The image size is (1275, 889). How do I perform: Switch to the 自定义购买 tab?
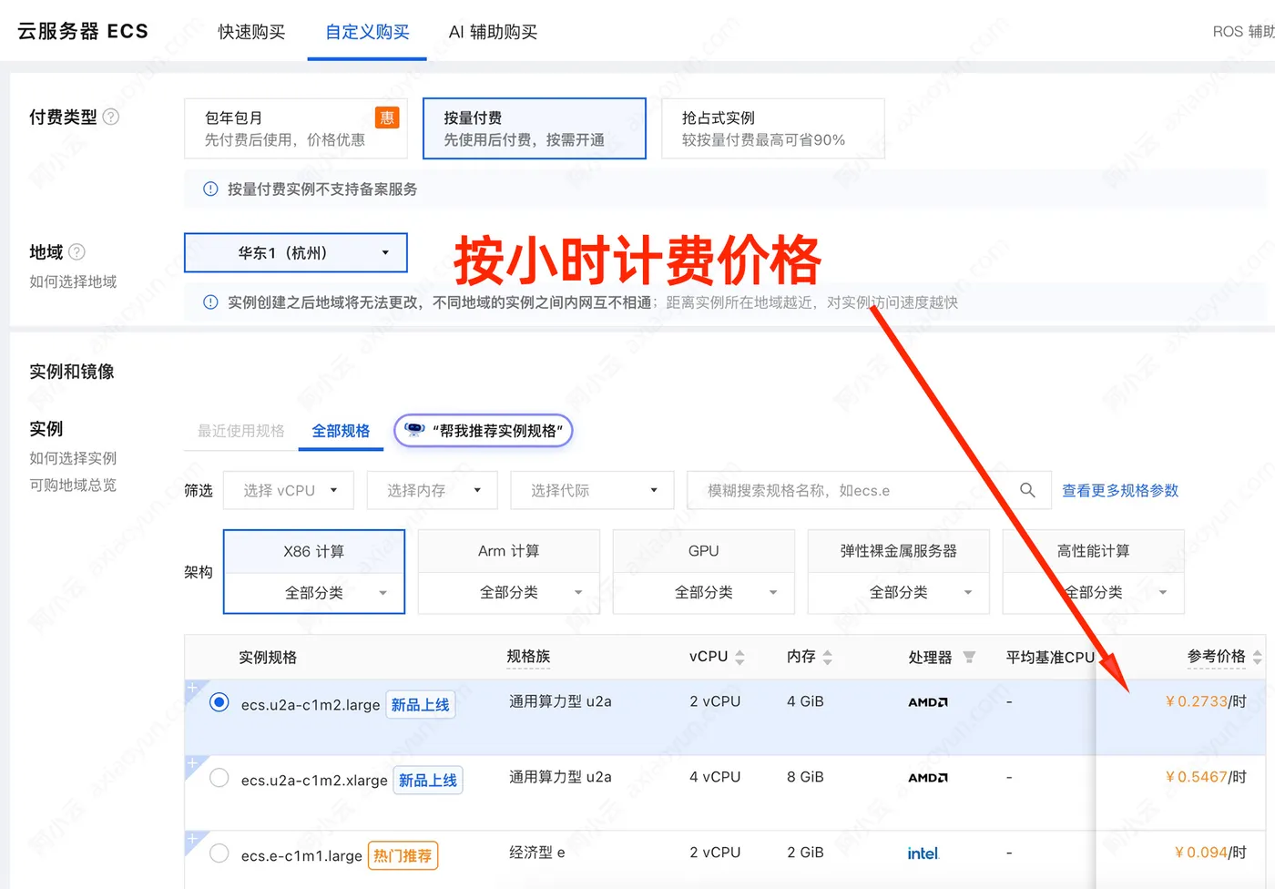point(367,32)
